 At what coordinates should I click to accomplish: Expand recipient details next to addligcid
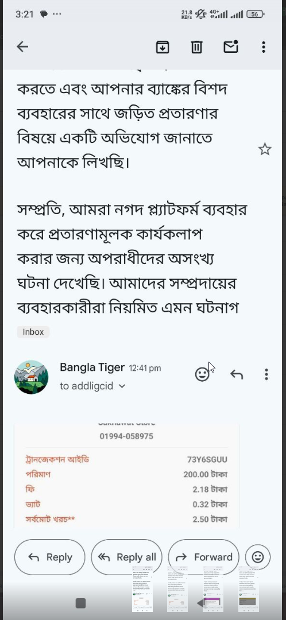pyautogui.click(x=122, y=386)
